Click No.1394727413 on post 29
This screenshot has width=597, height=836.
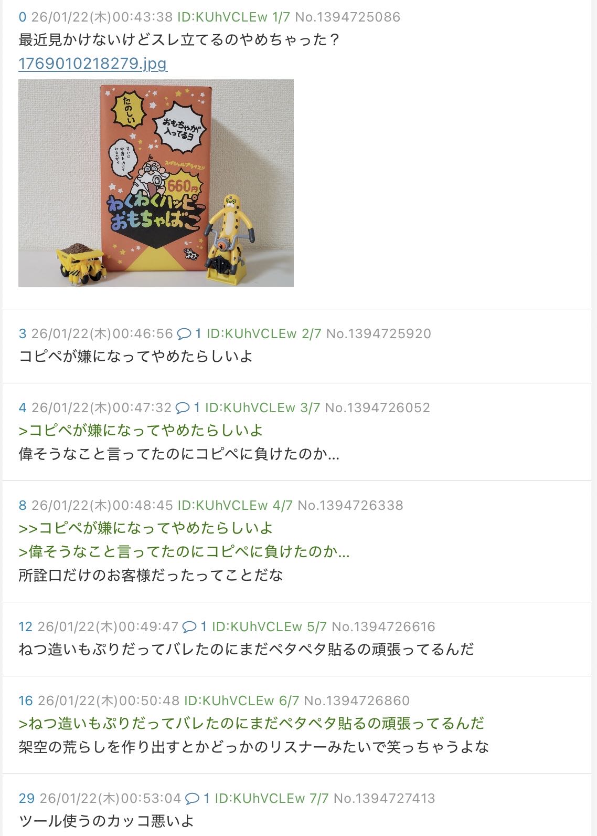[385, 798]
